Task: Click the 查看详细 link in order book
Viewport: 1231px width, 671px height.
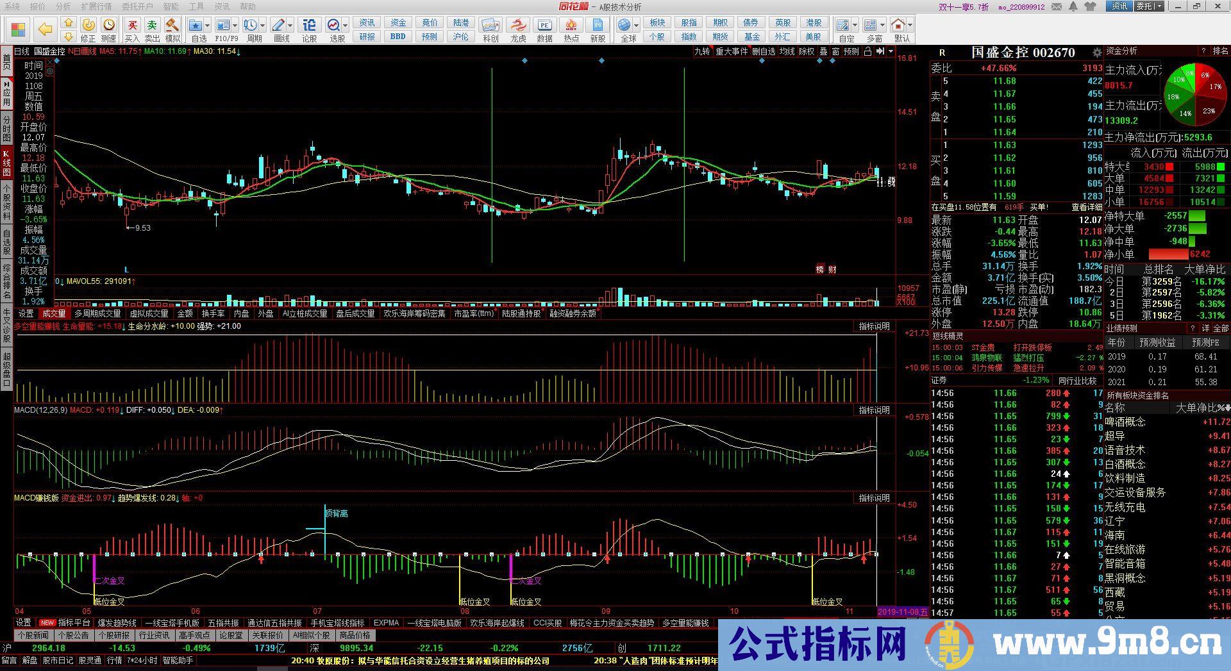Action: [1086, 207]
